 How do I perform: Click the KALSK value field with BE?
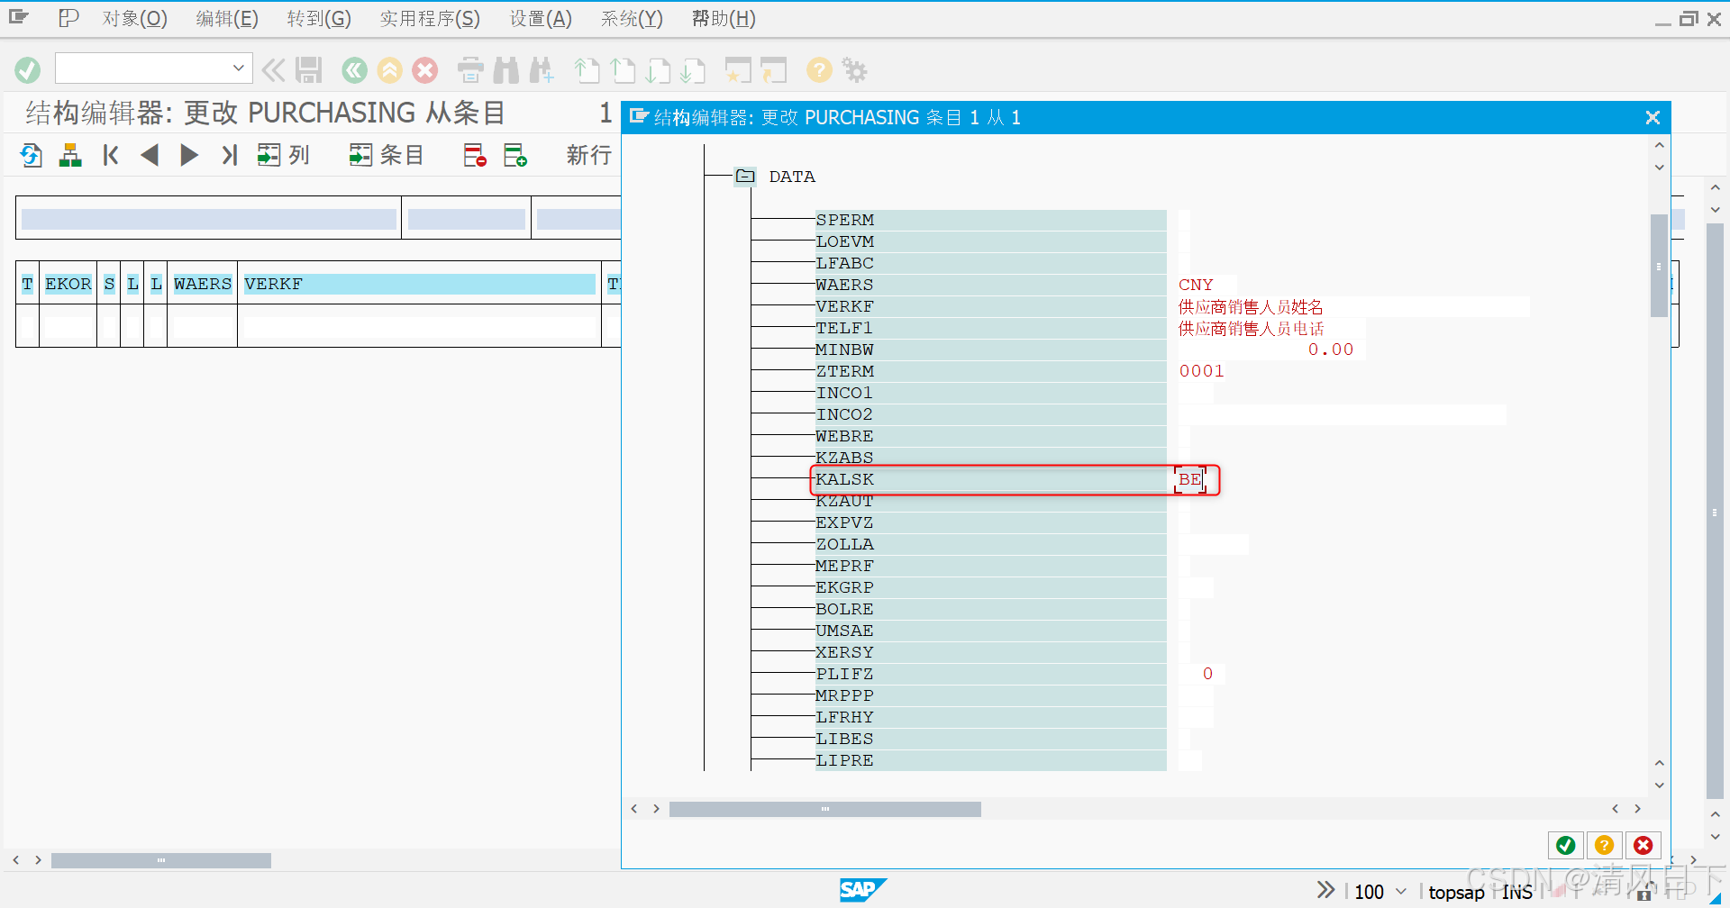(1190, 479)
